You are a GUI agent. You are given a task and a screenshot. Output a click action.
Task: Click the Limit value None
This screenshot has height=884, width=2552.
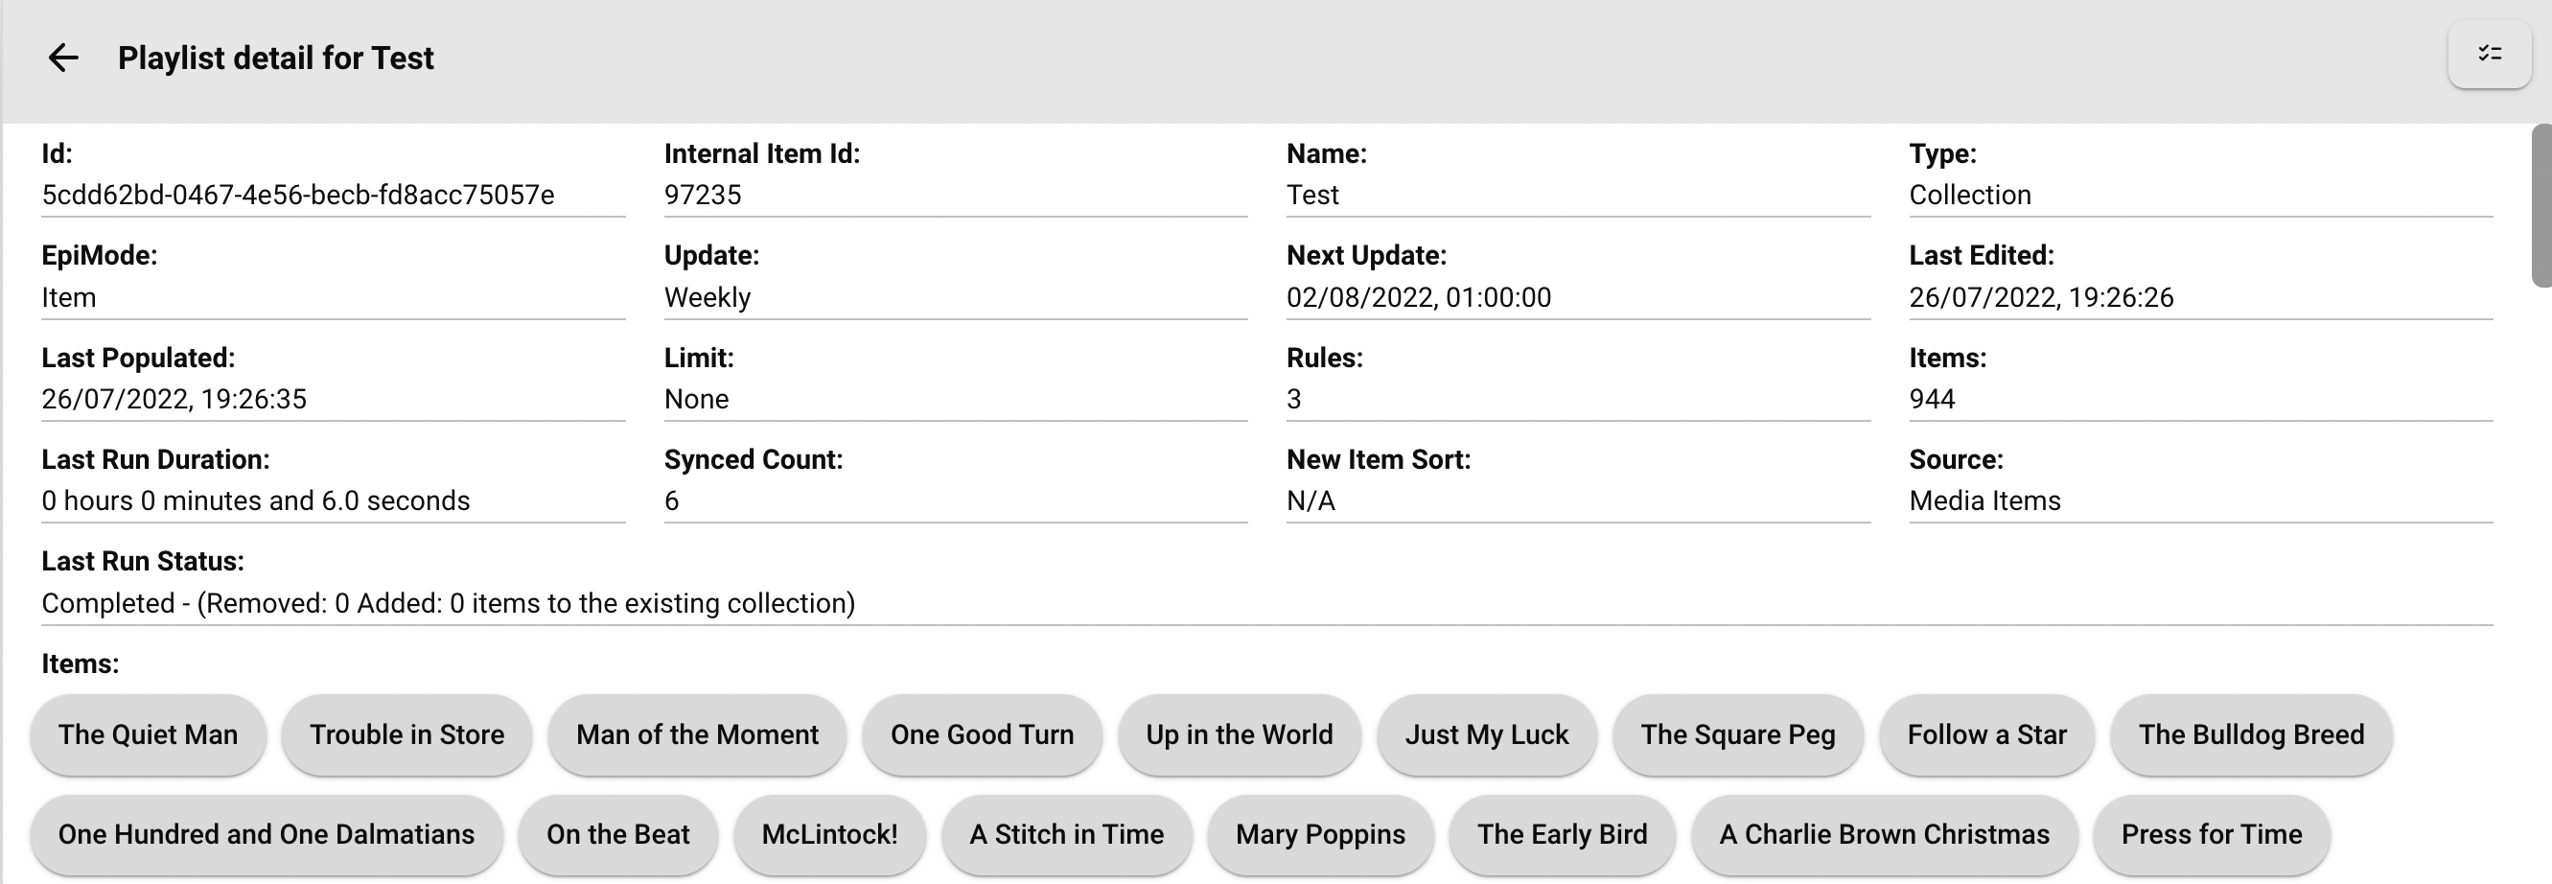click(x=696, y=400)
